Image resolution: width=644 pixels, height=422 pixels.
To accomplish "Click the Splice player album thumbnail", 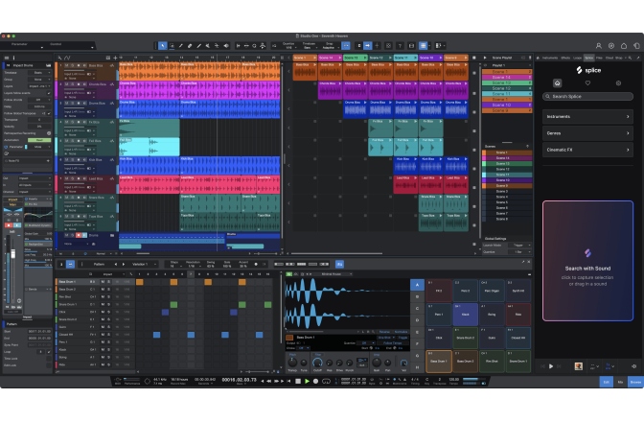I will click(x=578, y=366).
